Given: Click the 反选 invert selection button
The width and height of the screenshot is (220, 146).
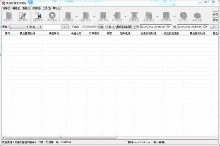Looking at the screenshot, I should 215,20.
